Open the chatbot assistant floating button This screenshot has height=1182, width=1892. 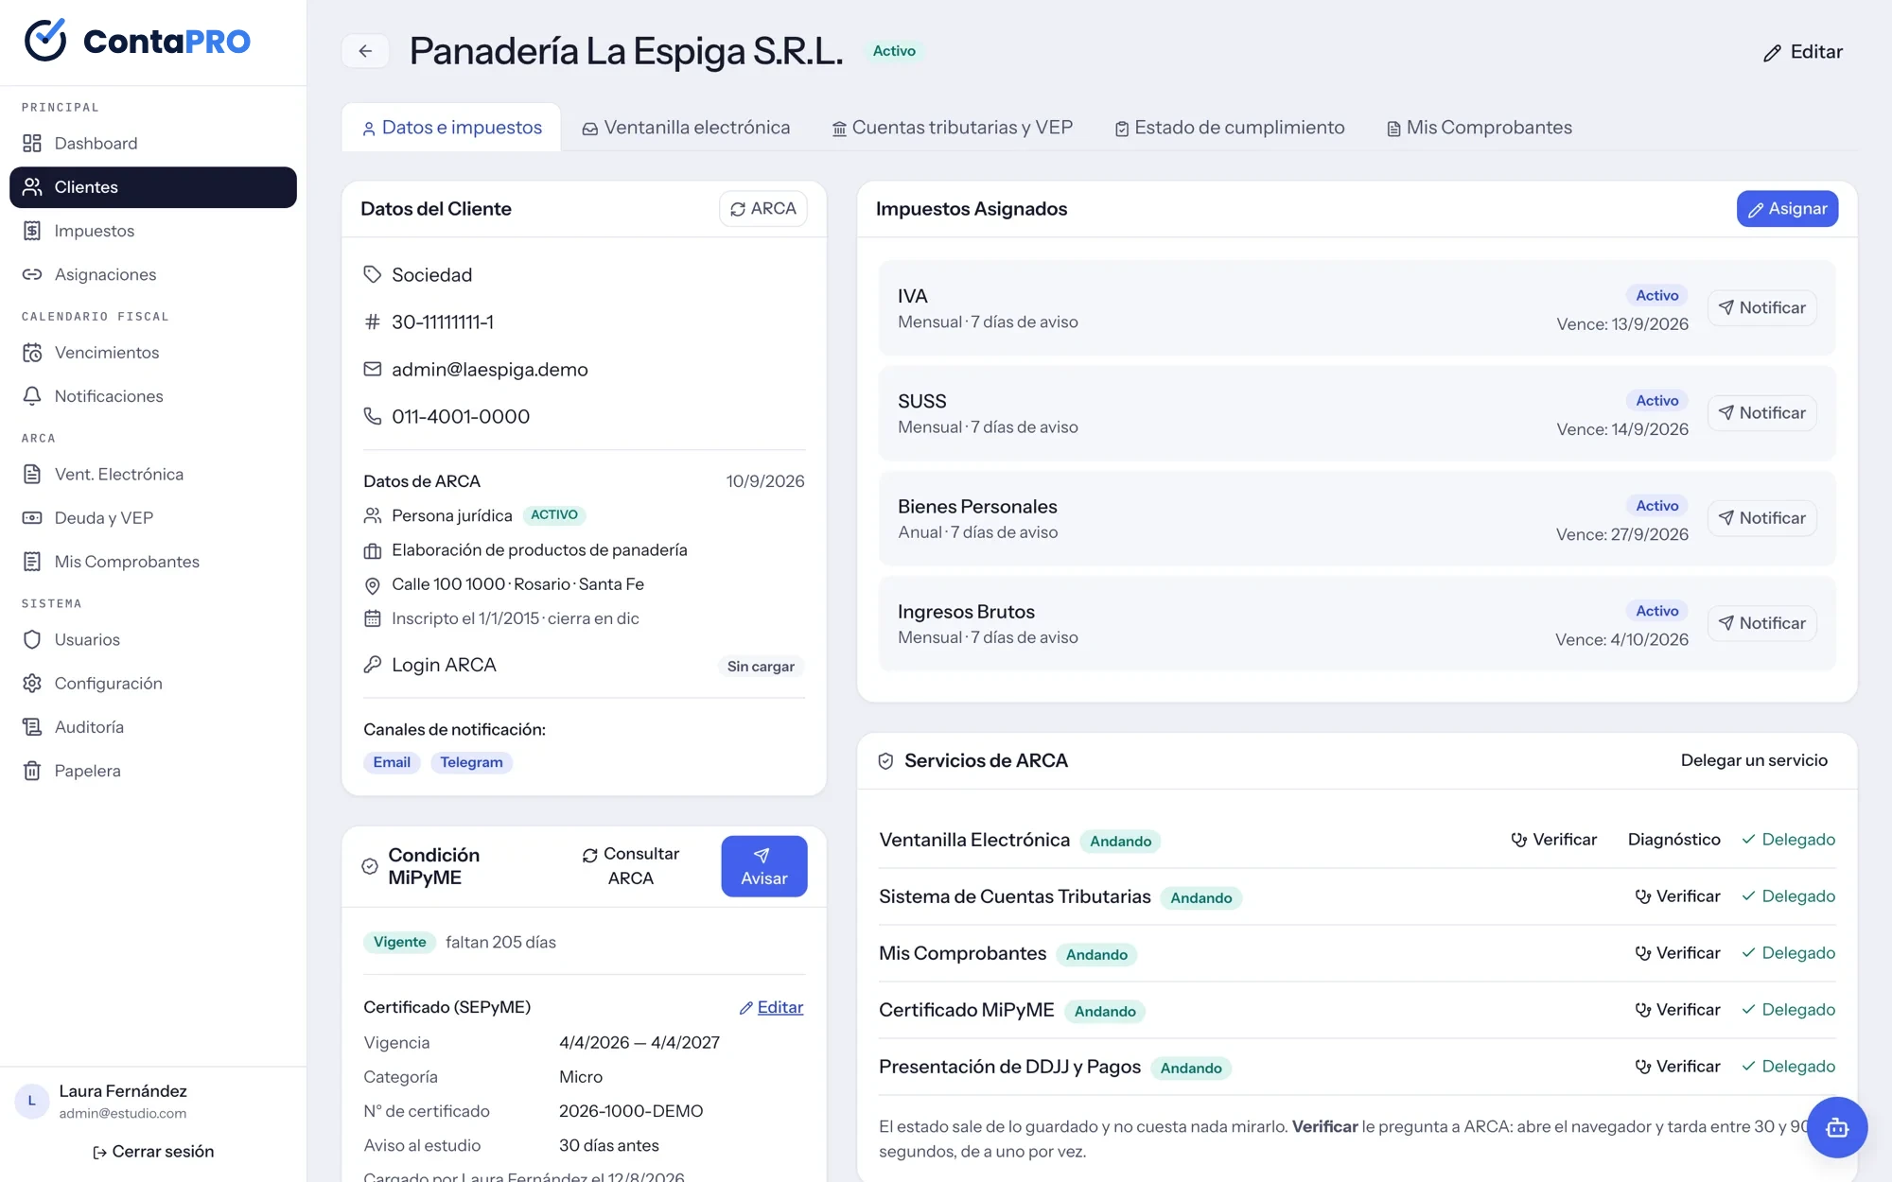[x=1837, y=1127]
